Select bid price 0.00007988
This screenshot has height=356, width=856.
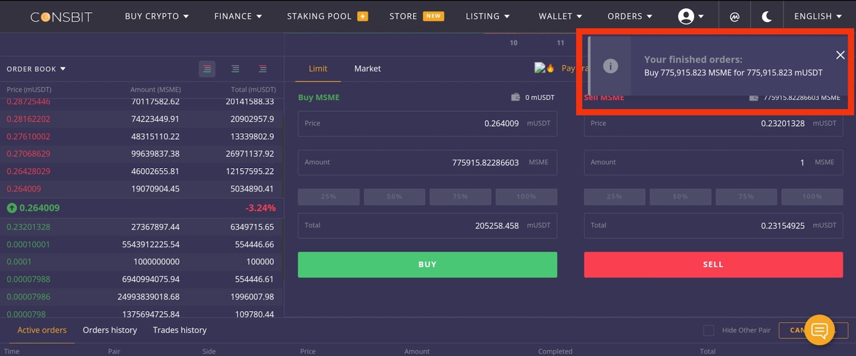pos(28,279)
